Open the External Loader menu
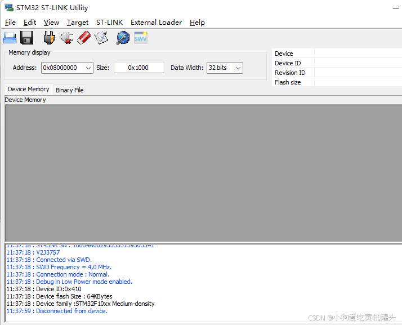The image size is (402, 325). coord(156,23)
